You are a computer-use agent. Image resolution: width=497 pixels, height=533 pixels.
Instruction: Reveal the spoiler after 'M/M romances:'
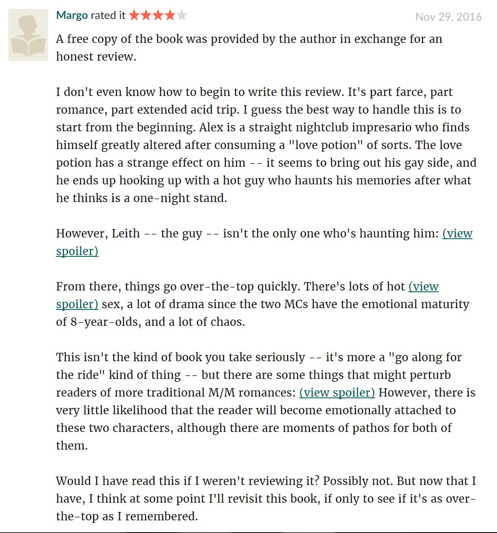pos(337,393)
